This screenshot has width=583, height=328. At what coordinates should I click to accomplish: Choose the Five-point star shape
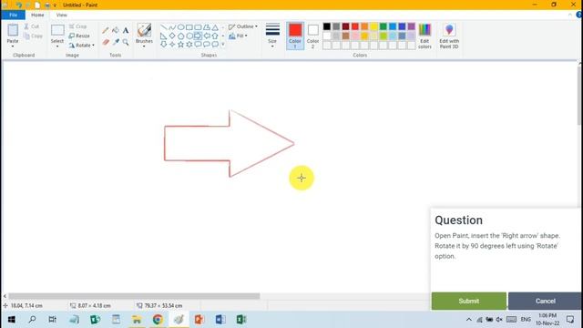click(x=180, y=45)
